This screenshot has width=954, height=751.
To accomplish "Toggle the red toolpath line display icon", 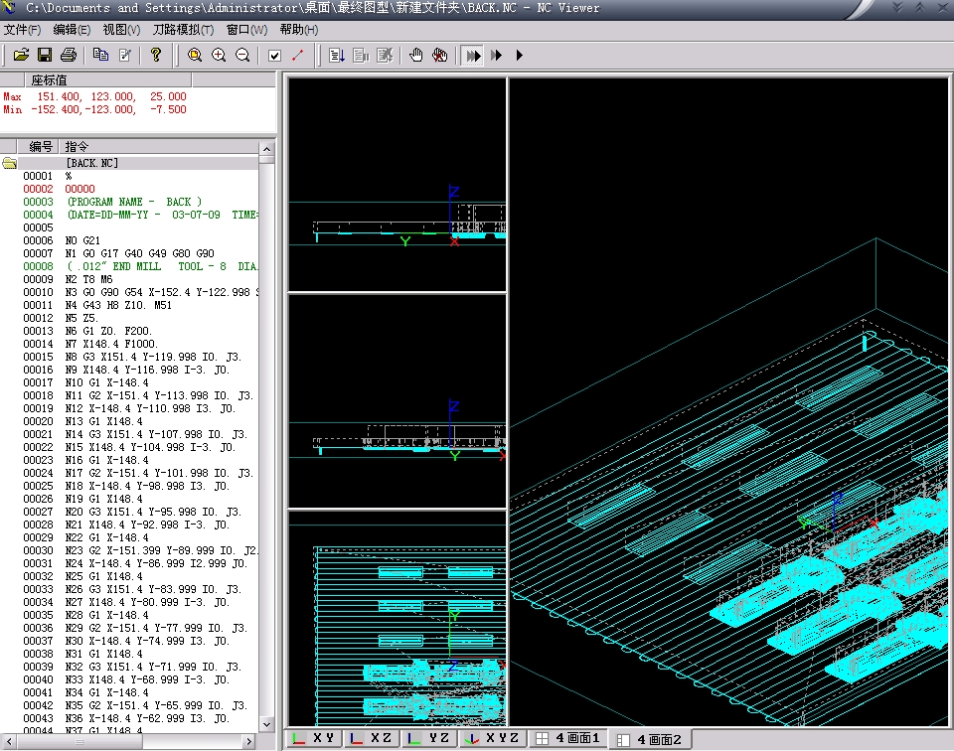I will point(298,55).
